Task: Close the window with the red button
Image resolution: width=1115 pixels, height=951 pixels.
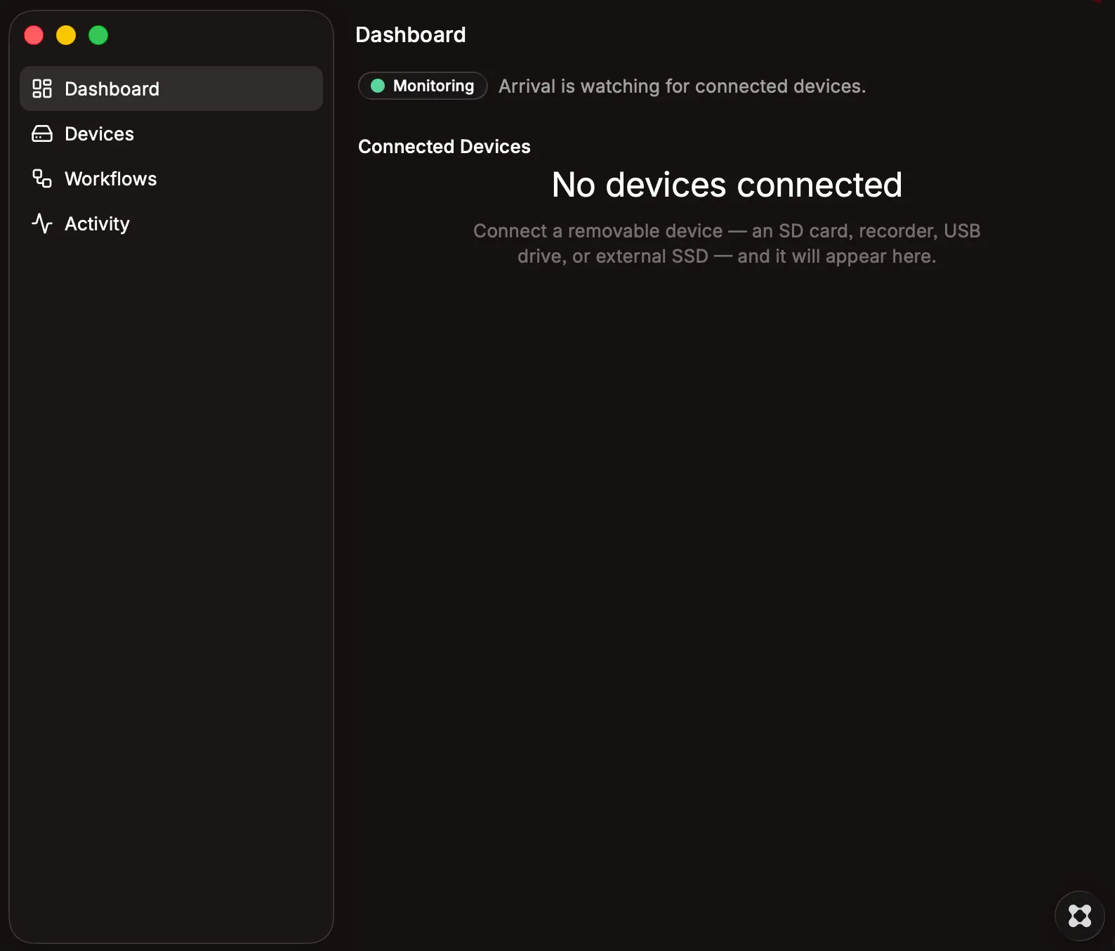Action: (34, 35)
